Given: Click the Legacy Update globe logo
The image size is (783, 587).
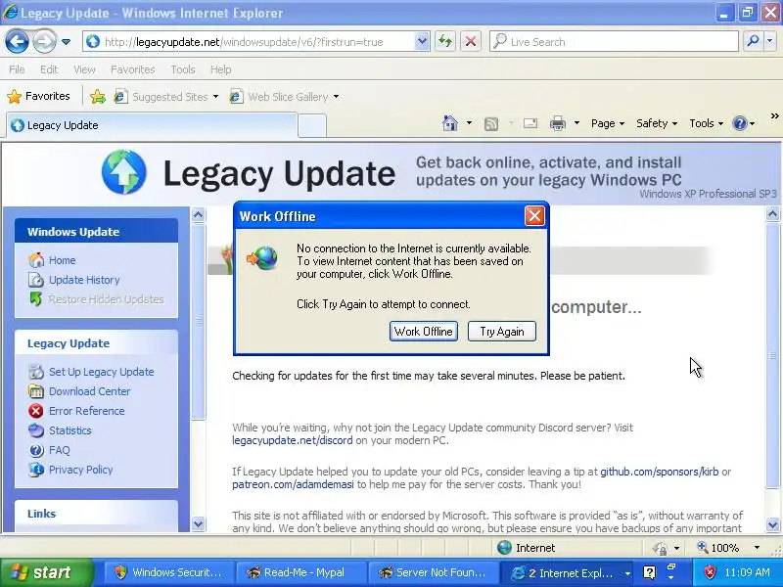Looking at the screenshot, I should 124,172.
